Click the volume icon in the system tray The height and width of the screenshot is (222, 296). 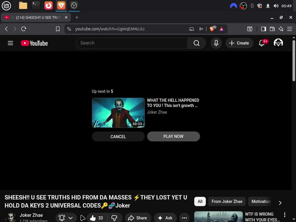276,6
